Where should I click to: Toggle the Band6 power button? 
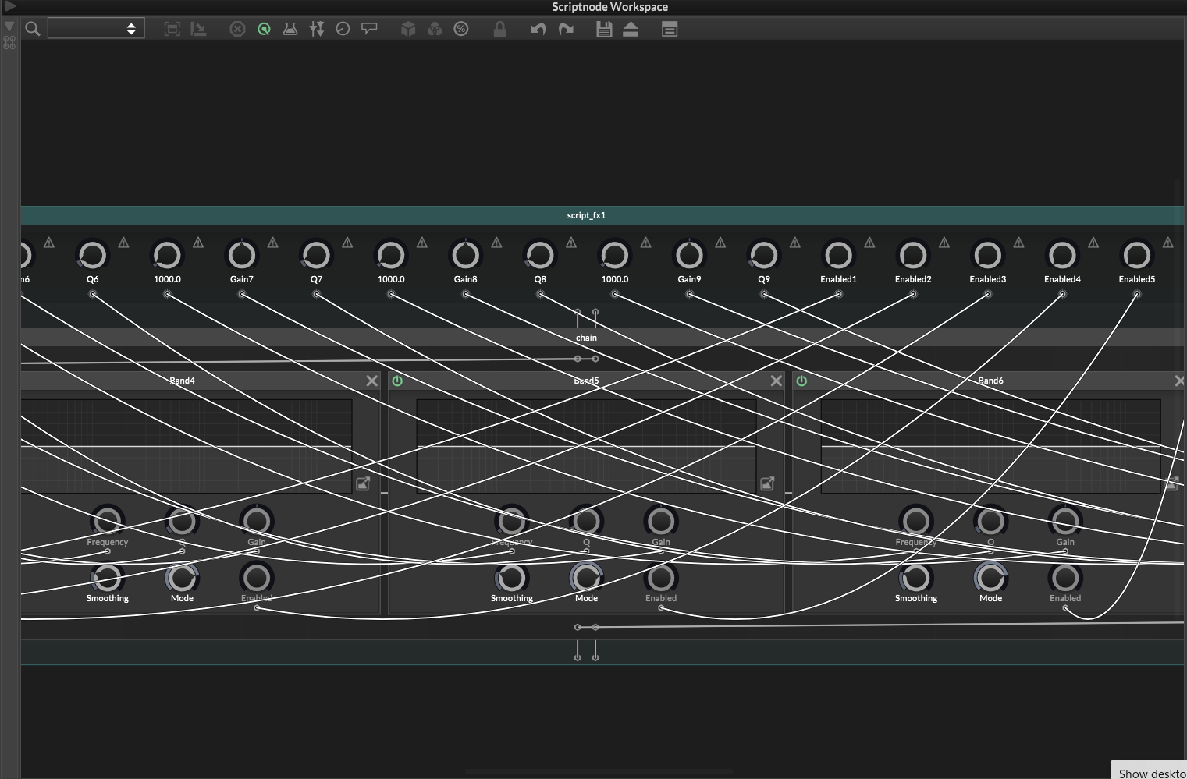click(x=801, y=381)
